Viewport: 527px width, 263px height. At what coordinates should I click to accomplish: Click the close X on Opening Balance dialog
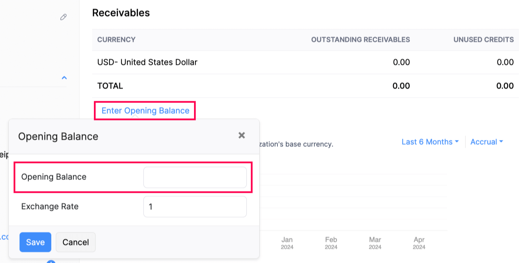[242, 136]
